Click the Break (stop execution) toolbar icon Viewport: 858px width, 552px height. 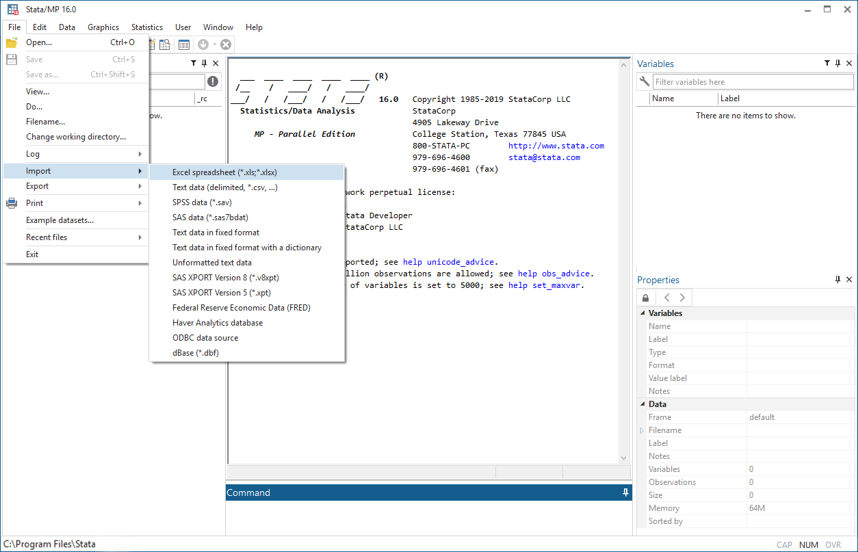225,44
